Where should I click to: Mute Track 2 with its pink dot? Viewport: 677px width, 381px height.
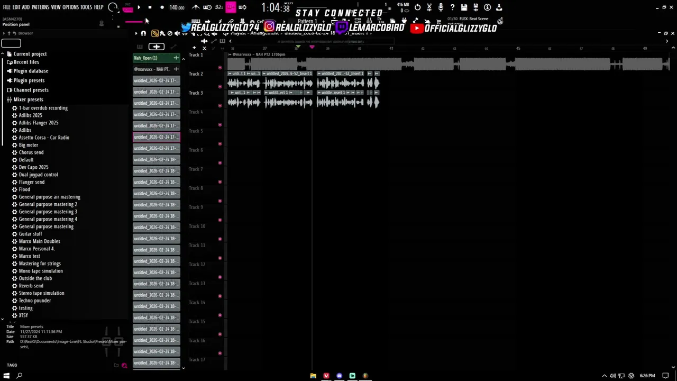(220, 87)
